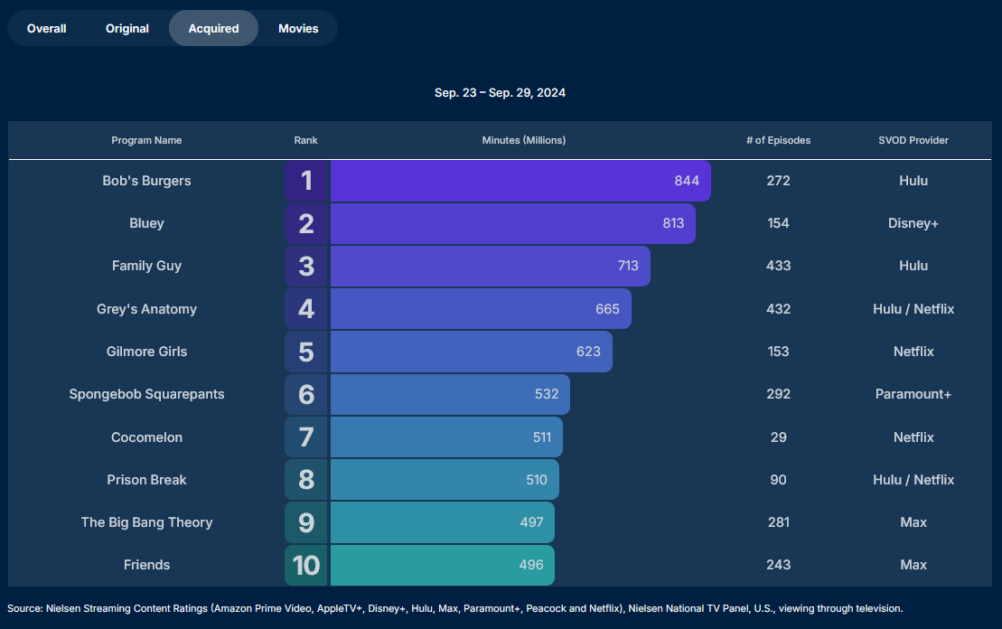Click the Bob's Burgers 844 minutes bar
Image resolution: width=1002 pixels, height=629 pixels.
point(520,181)
